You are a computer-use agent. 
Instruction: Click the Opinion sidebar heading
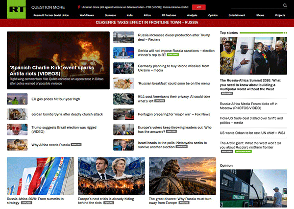(x=226, y=165)
